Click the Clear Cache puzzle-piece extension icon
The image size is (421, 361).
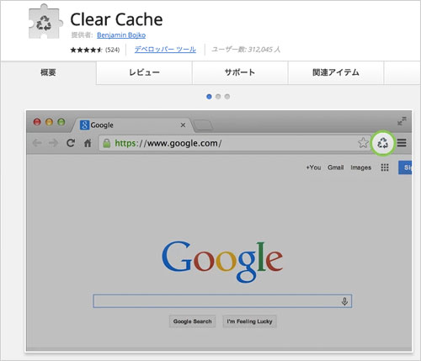[x=45, y=22]
